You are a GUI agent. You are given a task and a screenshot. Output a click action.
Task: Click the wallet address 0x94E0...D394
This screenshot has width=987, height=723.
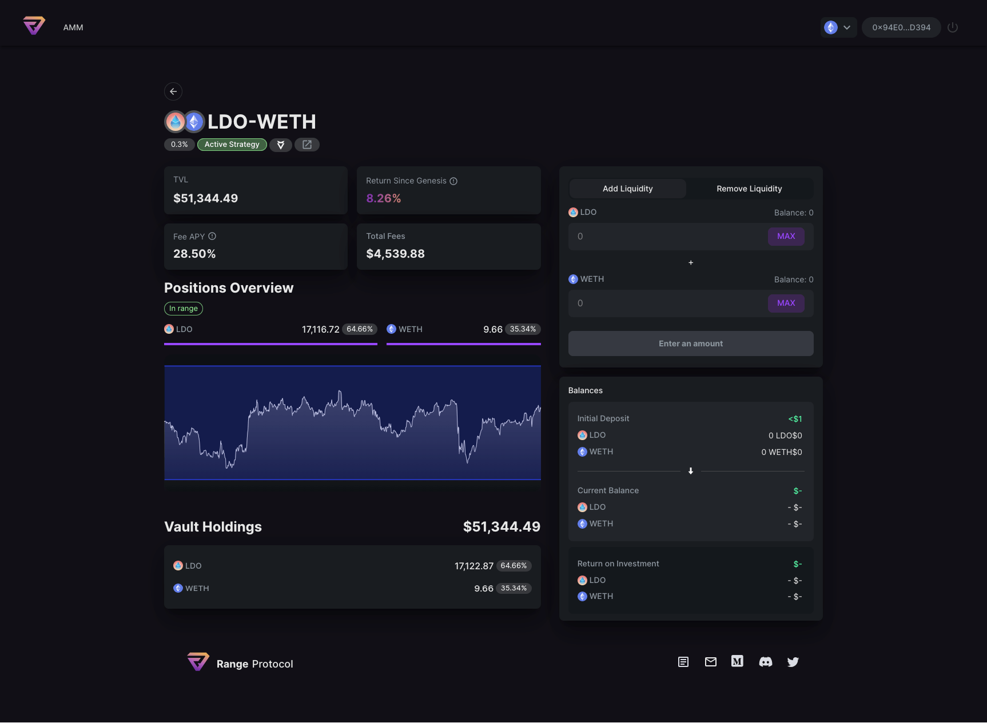click(901, 27)
